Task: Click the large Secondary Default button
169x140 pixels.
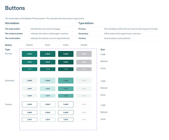Action: click(x=29, y=81)
